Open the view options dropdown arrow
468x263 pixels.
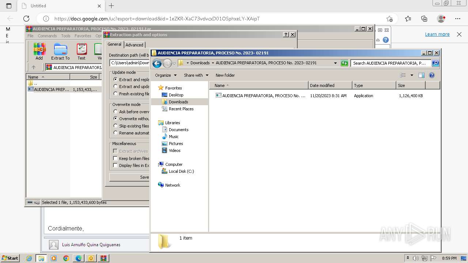click(x=412, y=75)
